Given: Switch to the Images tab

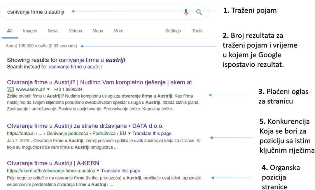Looking at the screenshot, I should click(x=30, y=31).
